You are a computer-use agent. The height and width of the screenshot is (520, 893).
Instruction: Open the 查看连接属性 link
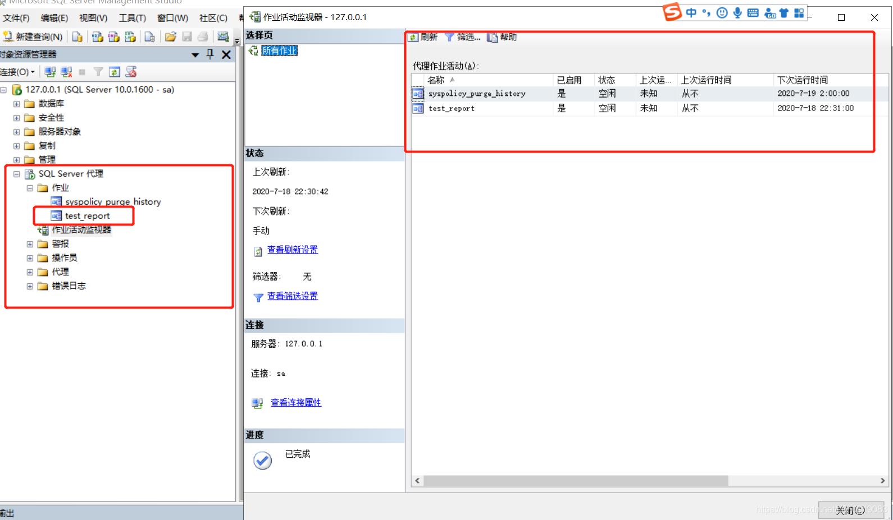pos(296,402)
